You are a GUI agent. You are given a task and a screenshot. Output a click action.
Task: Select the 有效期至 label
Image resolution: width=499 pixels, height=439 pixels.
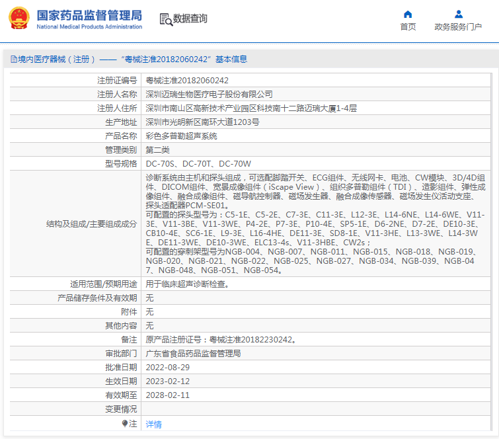121,395
